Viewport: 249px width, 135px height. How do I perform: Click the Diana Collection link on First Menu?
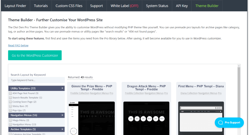click(x=188, y=93)
